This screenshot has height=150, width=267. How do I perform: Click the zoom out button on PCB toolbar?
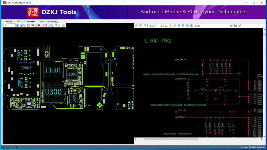point(21,25)
